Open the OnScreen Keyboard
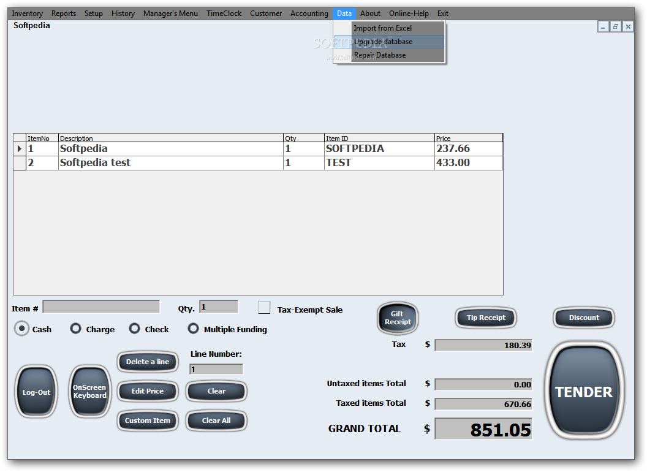Image resolution: width=647 pixels, height=472 pixels. pos(90,392)
